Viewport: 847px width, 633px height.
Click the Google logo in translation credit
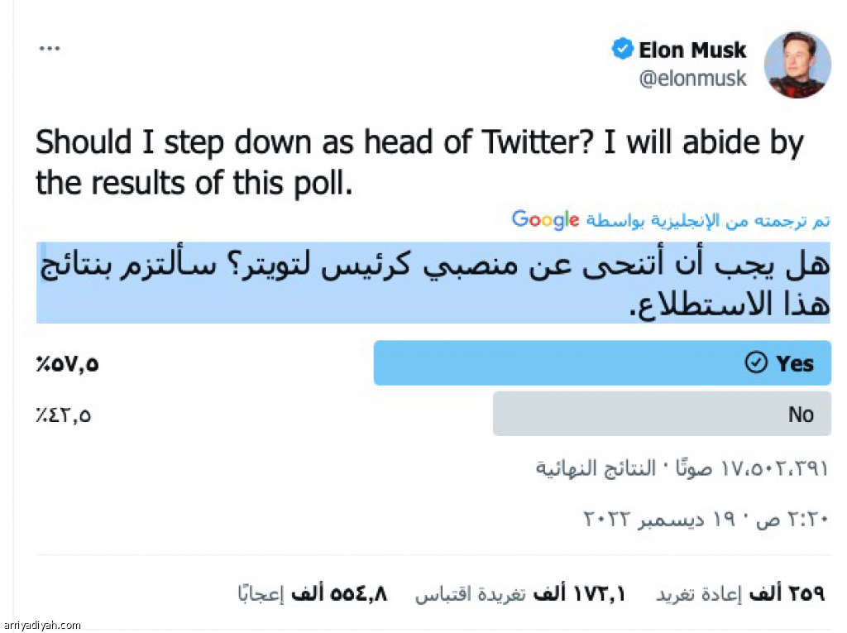[x=545, y=220]
